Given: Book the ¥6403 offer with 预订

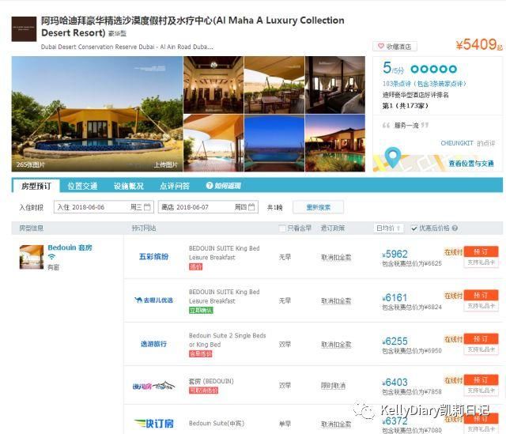Looking at the screenshot, I should click(481, 380).
